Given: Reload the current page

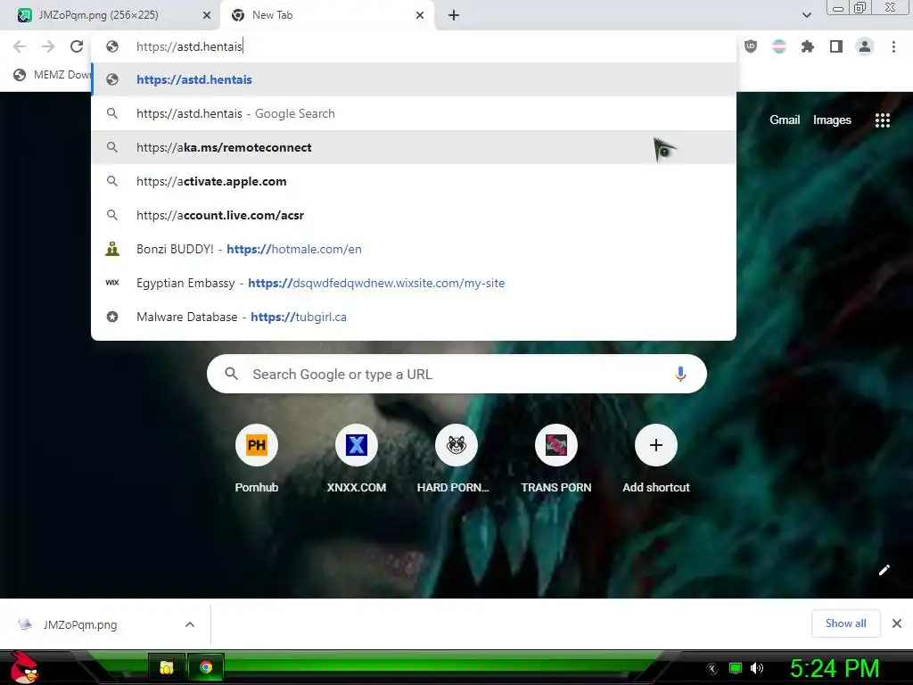Looking at the screenshot, I should coord(77,46).
